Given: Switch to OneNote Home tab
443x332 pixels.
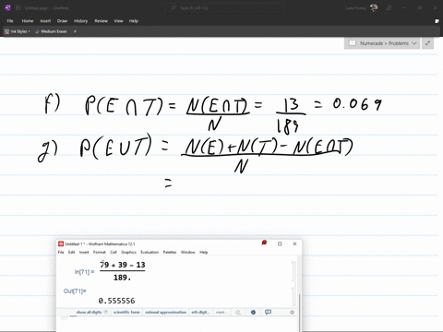Looking at the screenshot, I should click(28, 21).
